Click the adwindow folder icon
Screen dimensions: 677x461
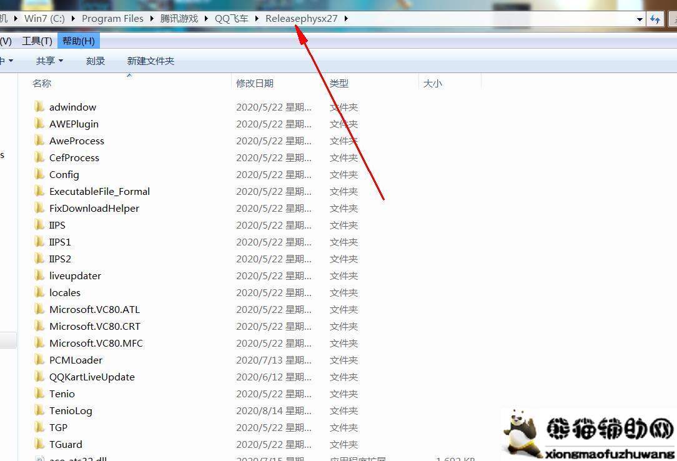[39, 107]
